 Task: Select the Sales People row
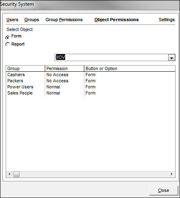tap(90, 93)
